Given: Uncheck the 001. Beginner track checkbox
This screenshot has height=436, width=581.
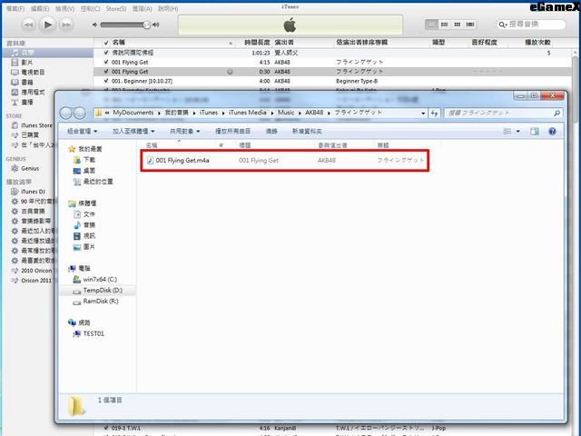Looking at the screenshot, I should (x=106, y=81).
